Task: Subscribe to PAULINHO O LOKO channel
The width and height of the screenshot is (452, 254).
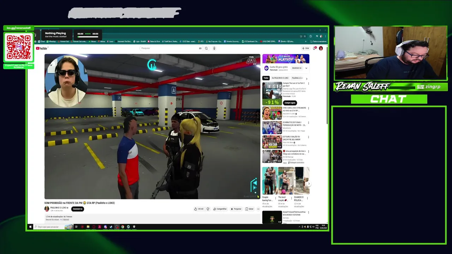Action: tap(78, 209)
